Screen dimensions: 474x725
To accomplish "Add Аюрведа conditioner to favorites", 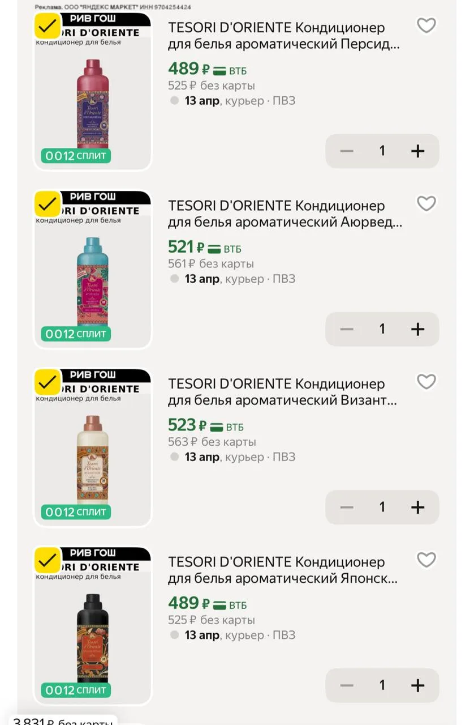I will 426,203.
